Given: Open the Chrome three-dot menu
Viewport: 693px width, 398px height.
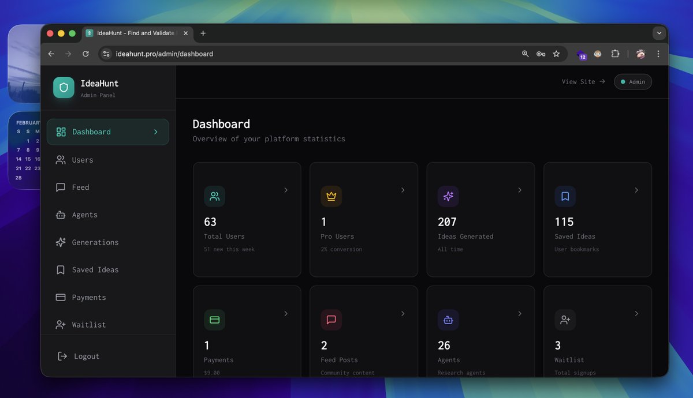Looking at the screenshot, I should [x=658, y=54].
